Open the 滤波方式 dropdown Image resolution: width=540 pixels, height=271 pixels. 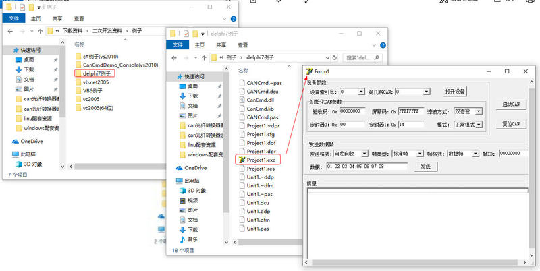point(479,111)
